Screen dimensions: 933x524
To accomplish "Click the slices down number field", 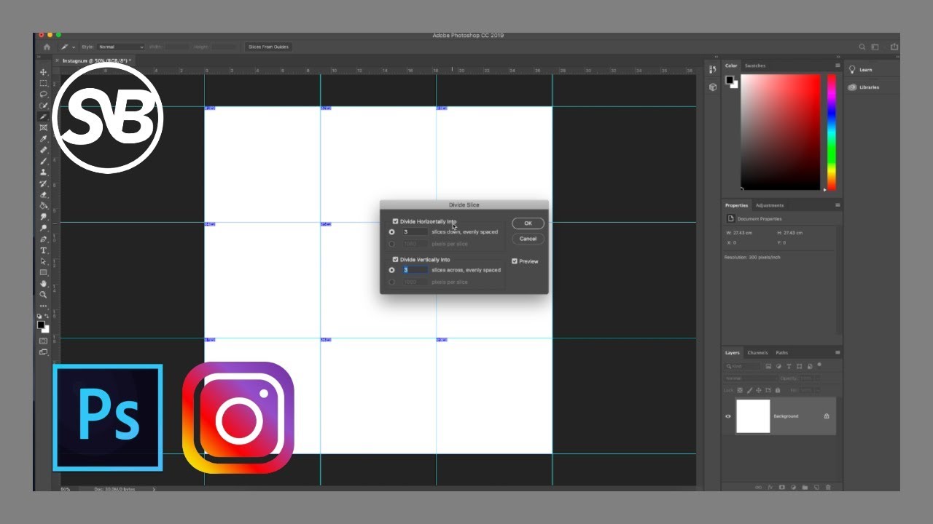I will (415, 231).
